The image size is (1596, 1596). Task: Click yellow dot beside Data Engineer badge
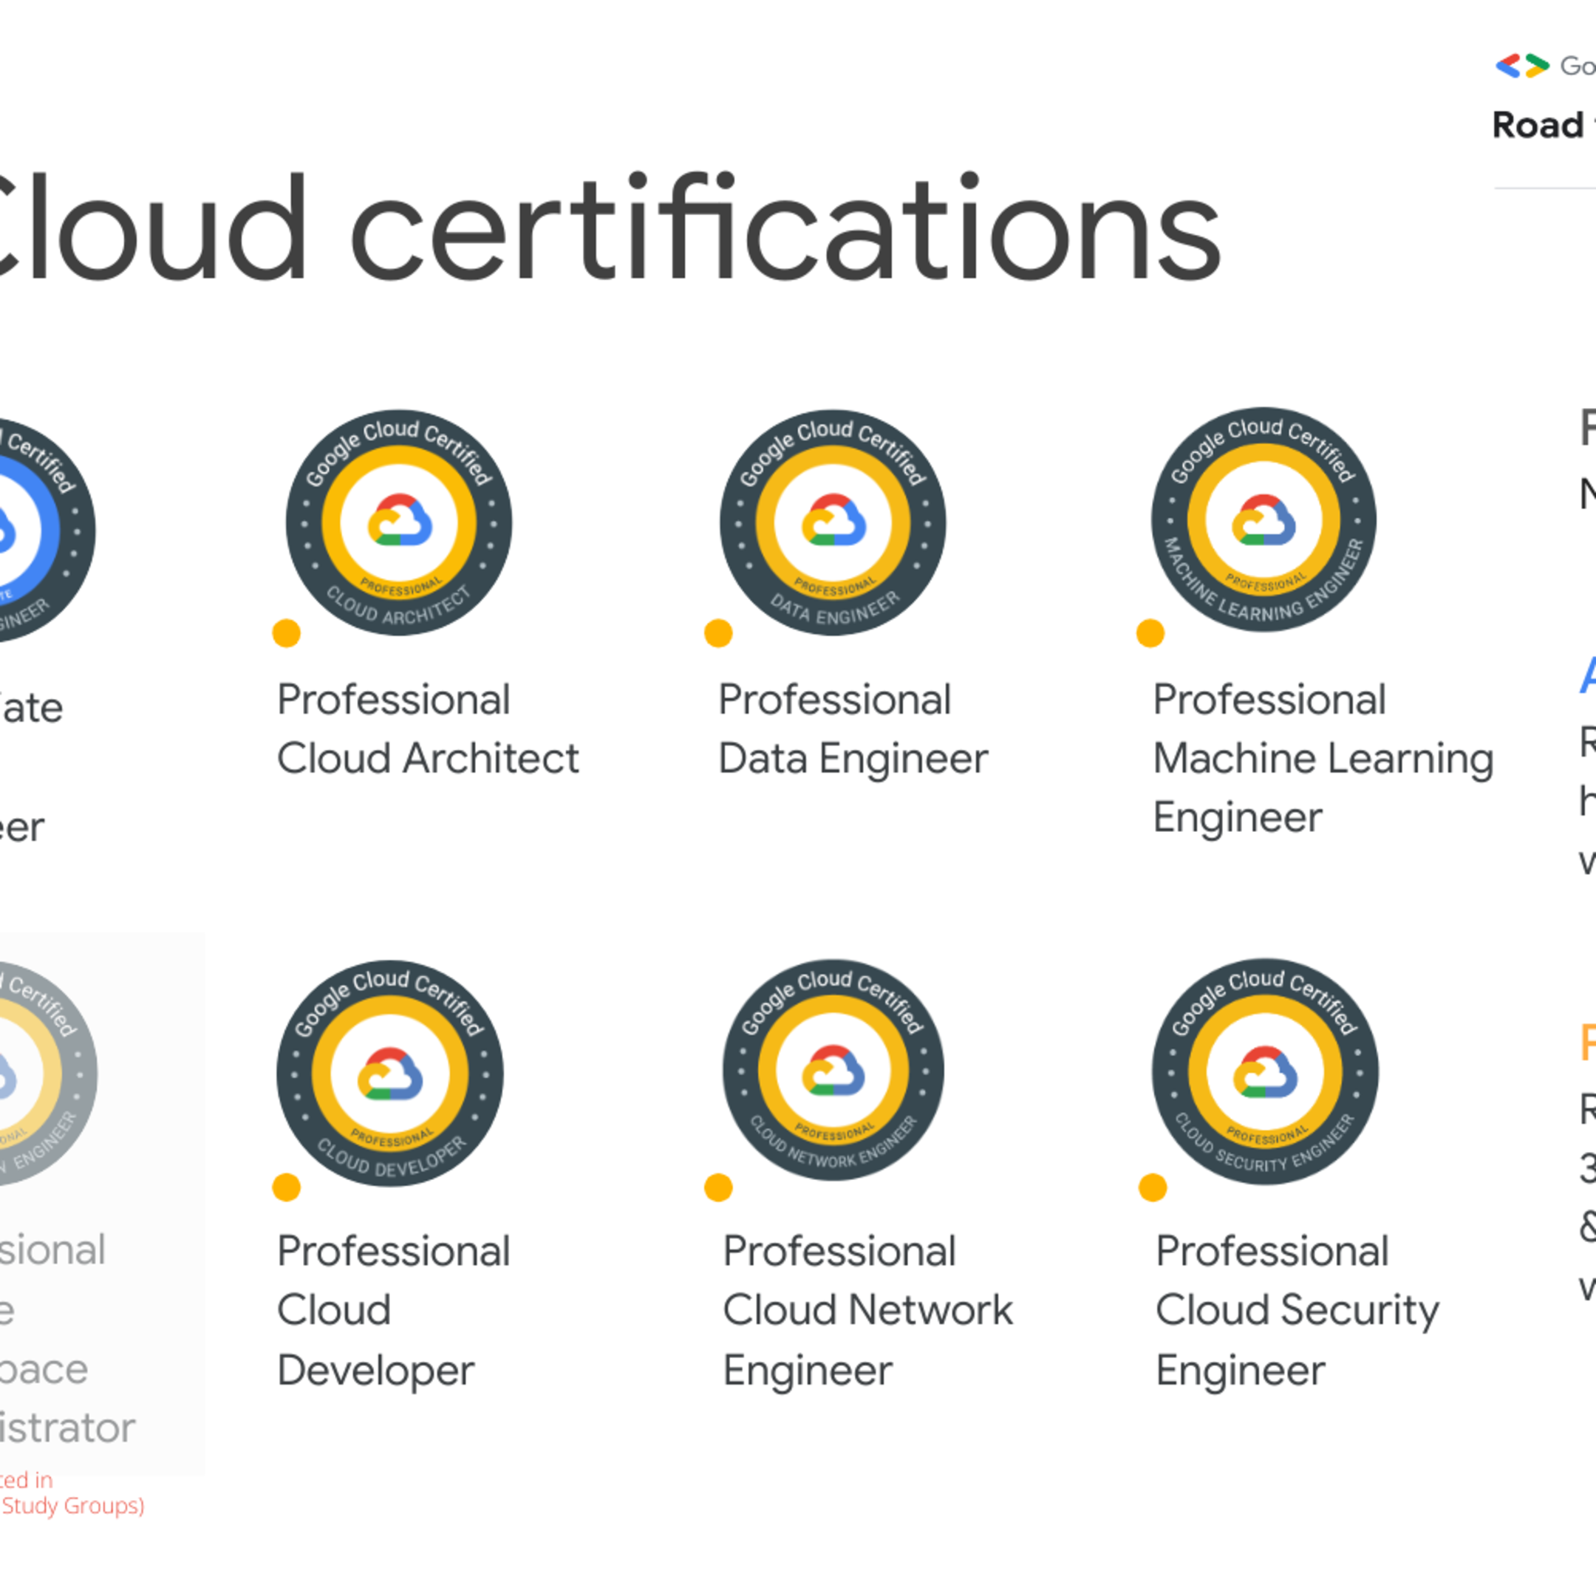pos(718,634)
